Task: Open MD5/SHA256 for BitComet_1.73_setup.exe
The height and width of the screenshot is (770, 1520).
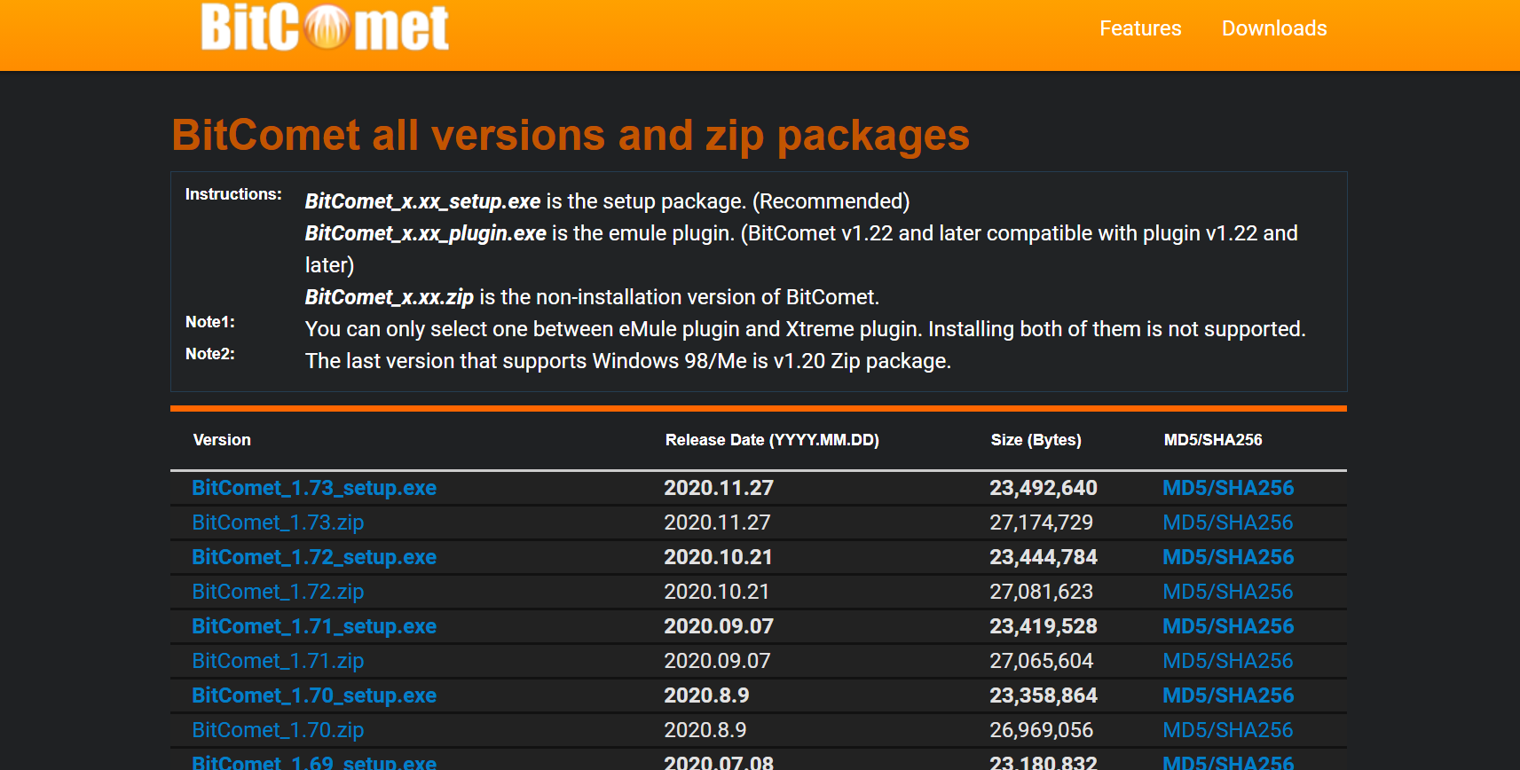Action: [1228, 488]
